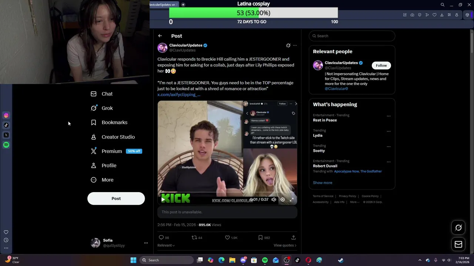The height and width of the screenshot is (266, 474).
Task: Open the privacy shield icon in toolbar
Action: click(x=420, y=15)
